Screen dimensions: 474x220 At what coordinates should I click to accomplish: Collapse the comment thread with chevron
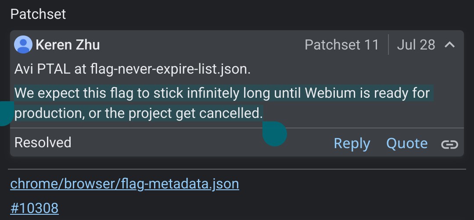pyautogui.click(x=450, y=45)
